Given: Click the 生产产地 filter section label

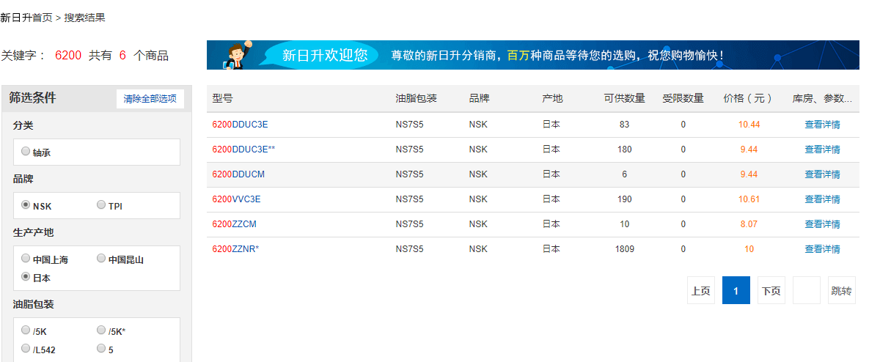Looking at the screenshot, I should click(33, 232).
